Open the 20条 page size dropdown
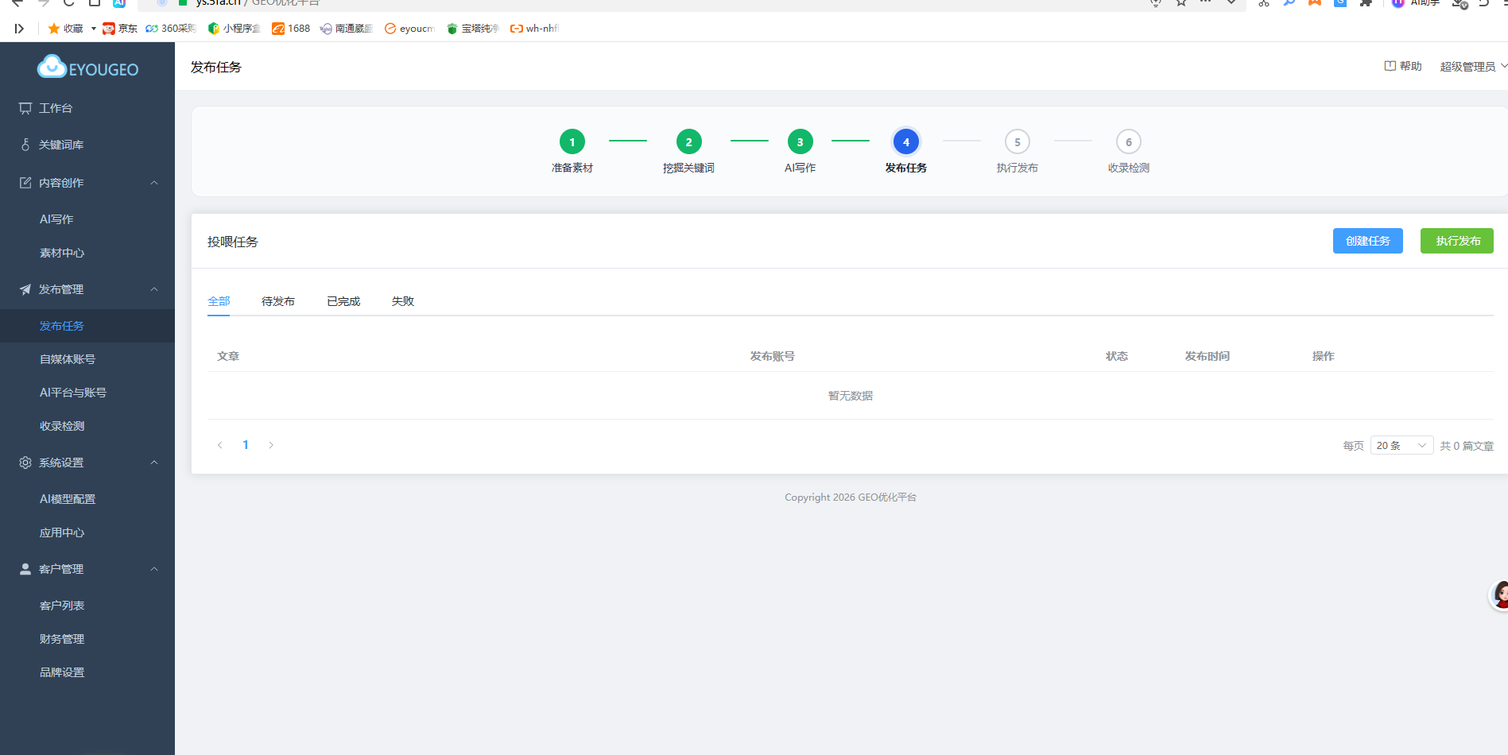 (x=1401, y=446)
